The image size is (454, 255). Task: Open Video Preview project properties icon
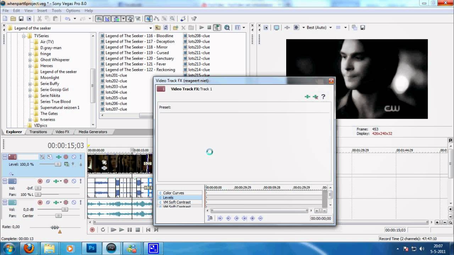[x=266, y=28]
